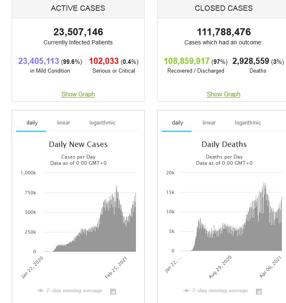Viewport: 286px width, 303px height.
Task: Open Show Graph link under Closed Cases
Action: 223,94
